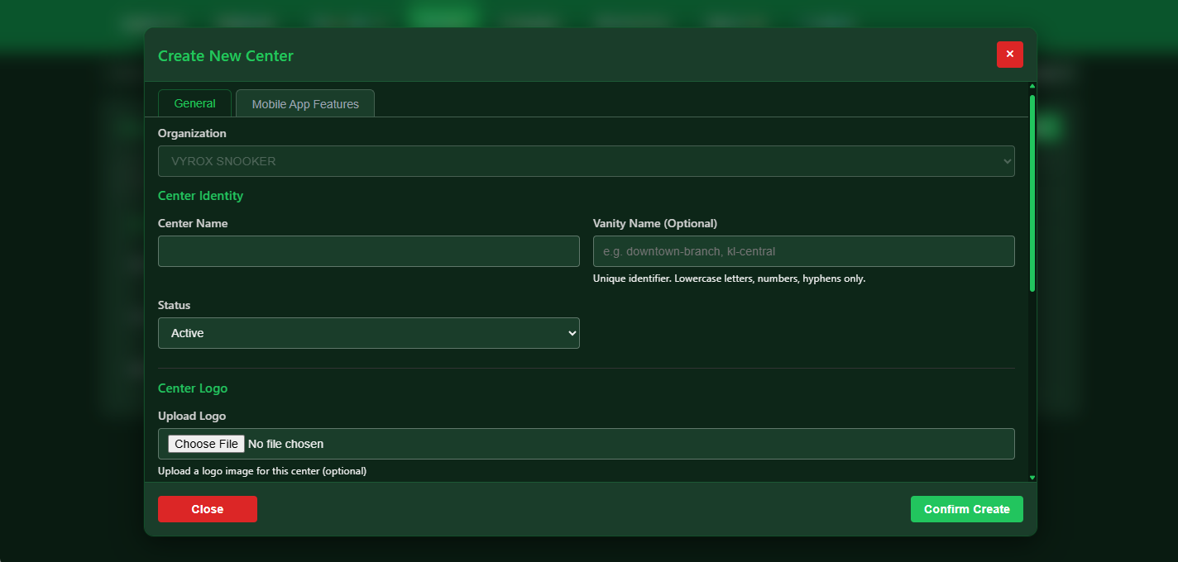Click the green scrollbar thumb
The width and height of the screenshot is (1178, 562).
coord(1032,190)
